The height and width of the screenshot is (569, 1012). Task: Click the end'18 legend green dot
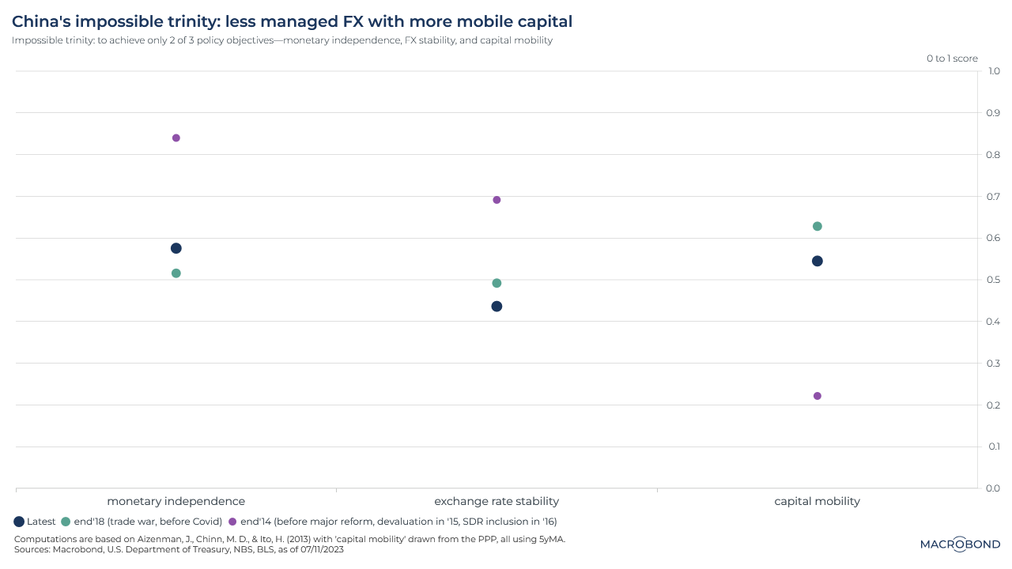tap(66, 522)
